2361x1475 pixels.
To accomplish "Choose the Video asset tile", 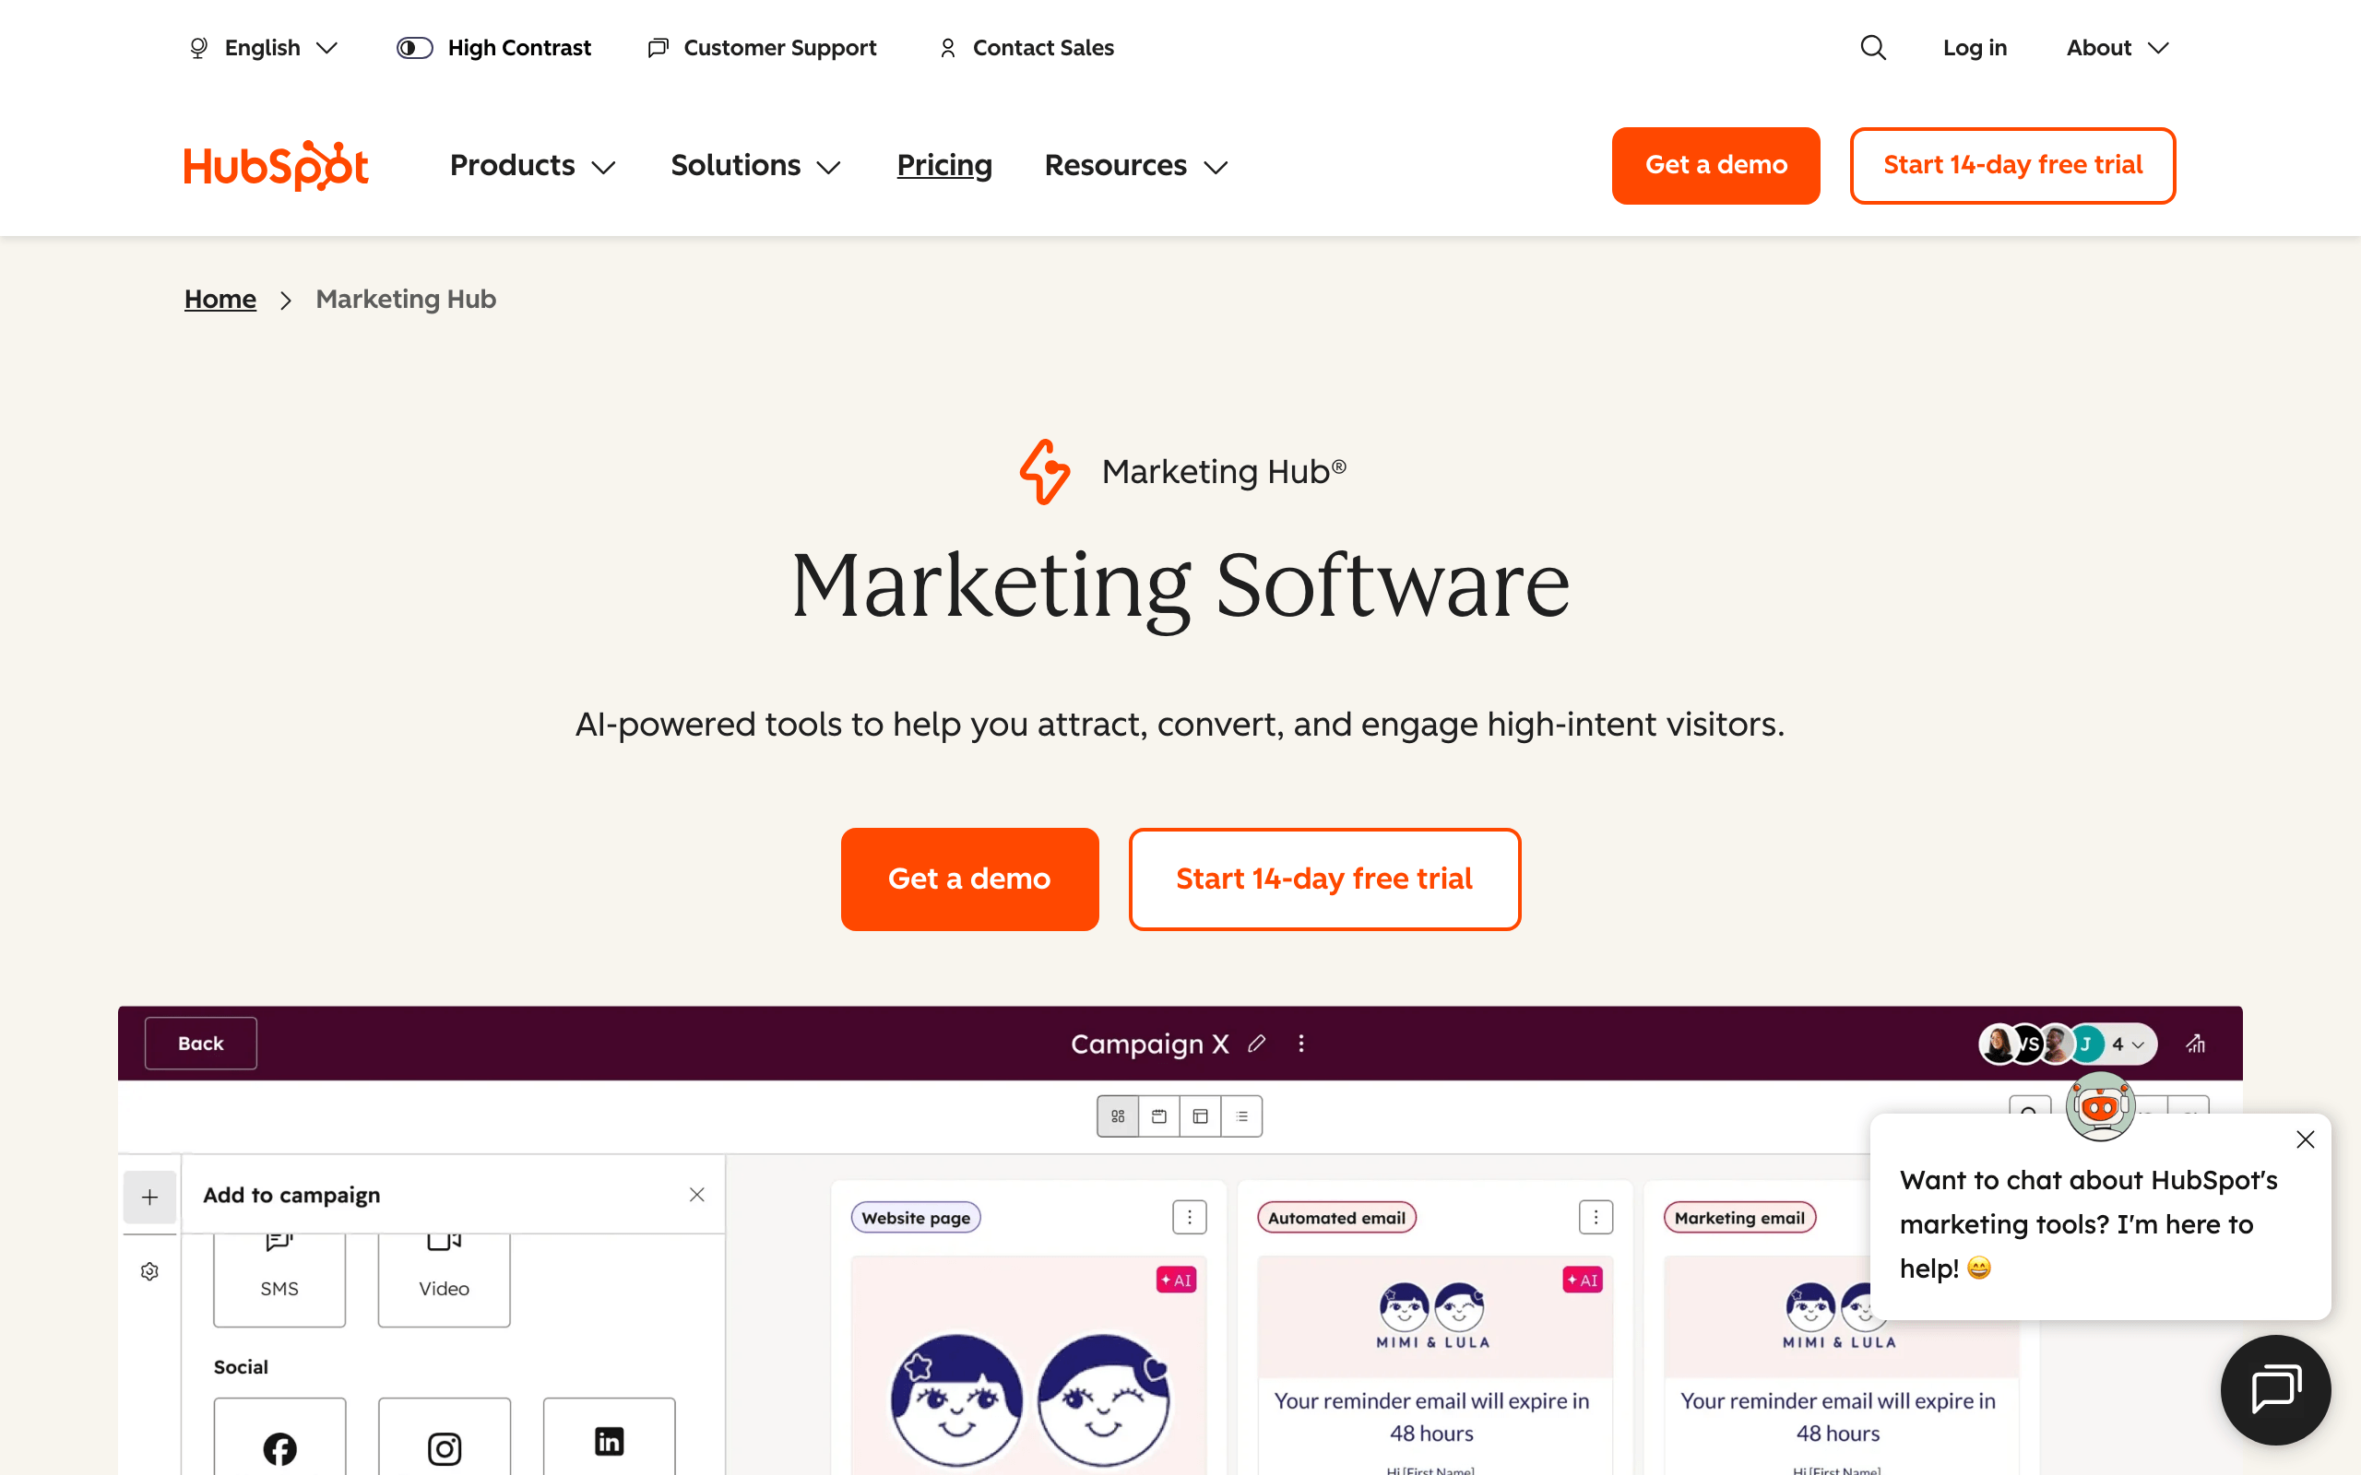I will pos(444,1279).
